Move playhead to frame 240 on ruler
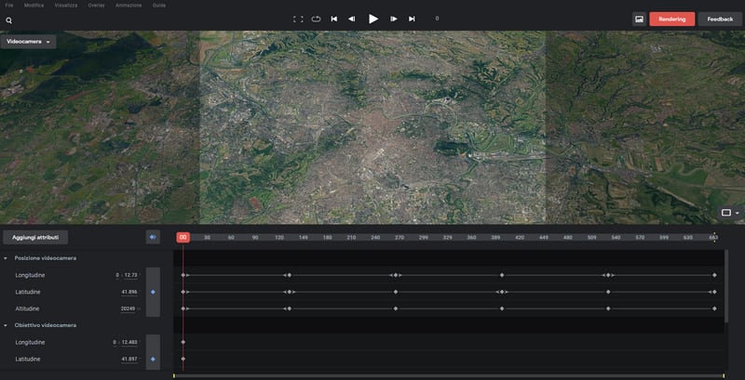Screen dimensions: 745x380 [x=375, y=237]
